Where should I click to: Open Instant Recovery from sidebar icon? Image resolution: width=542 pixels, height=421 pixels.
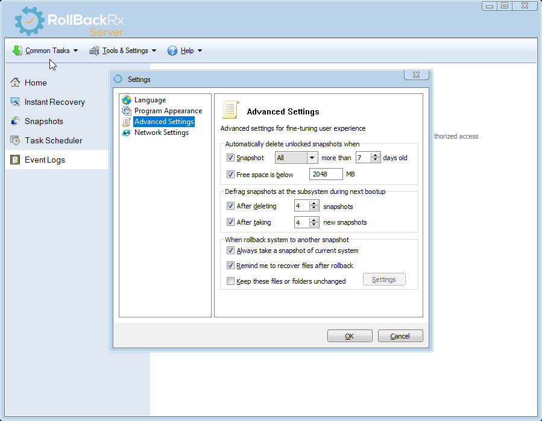[15, 102]
